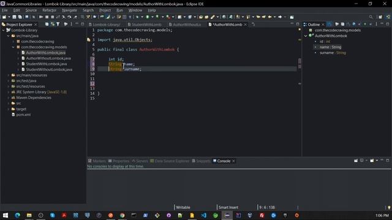Switch to the Java perspective icon
This screenshot has height=220, width=392.
[388, 17]
